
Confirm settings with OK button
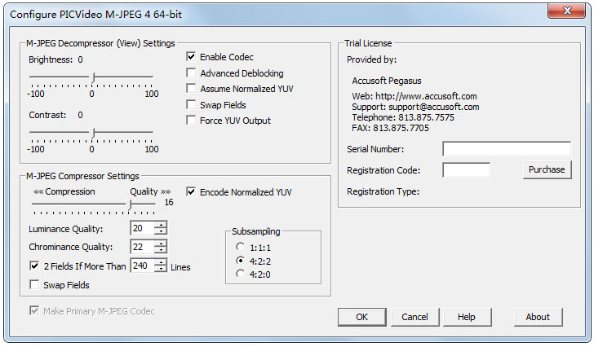(361, 317)
